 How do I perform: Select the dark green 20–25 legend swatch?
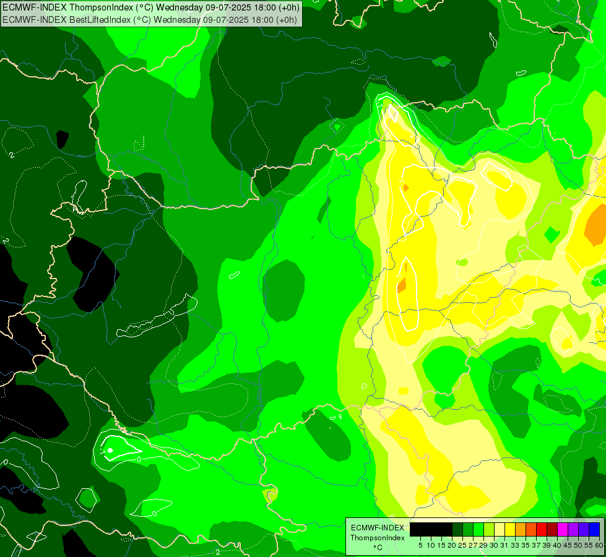tap(457, 529)
